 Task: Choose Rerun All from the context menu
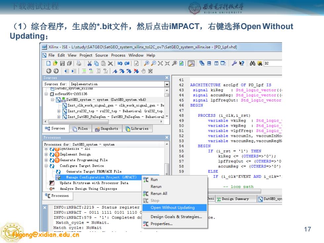(x=175, y=194)
